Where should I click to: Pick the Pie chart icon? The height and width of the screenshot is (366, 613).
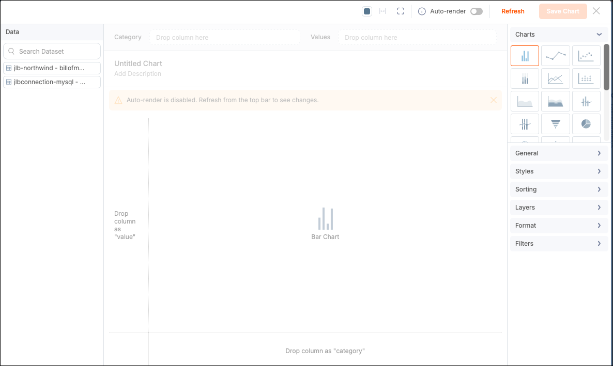tap(586, 124)
